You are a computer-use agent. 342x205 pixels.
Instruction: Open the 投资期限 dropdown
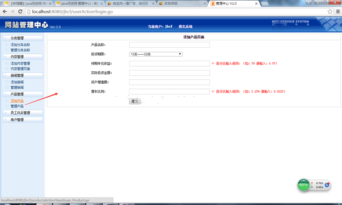point(156,54)
